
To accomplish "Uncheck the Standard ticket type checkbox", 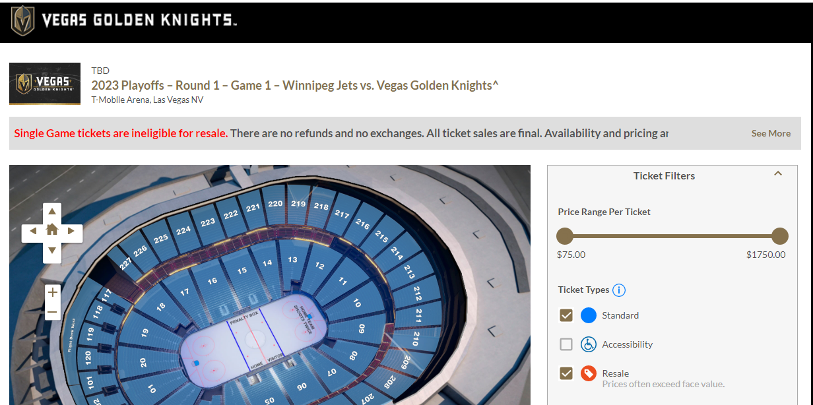I will pos(566,315).
